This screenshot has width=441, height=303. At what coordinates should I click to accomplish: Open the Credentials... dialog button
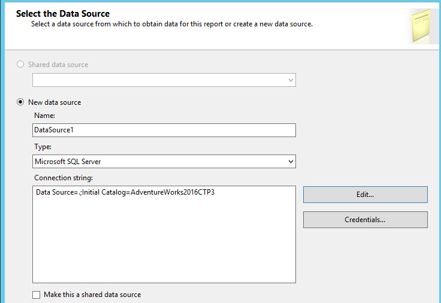click(x=365, y=220)
